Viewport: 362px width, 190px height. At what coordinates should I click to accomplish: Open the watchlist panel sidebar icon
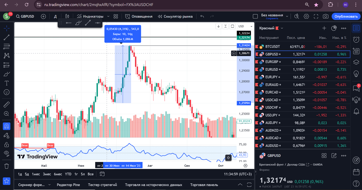click(x=356, y=28)
